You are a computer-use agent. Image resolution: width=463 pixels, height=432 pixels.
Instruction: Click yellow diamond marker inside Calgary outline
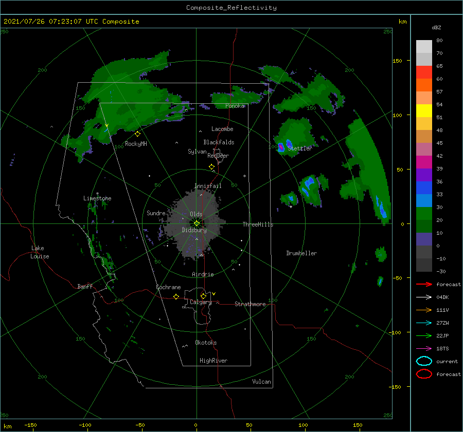pos(203,296)
